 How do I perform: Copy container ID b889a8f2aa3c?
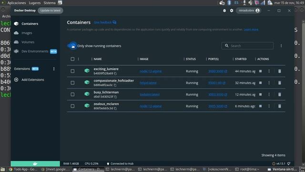point(115,85)
